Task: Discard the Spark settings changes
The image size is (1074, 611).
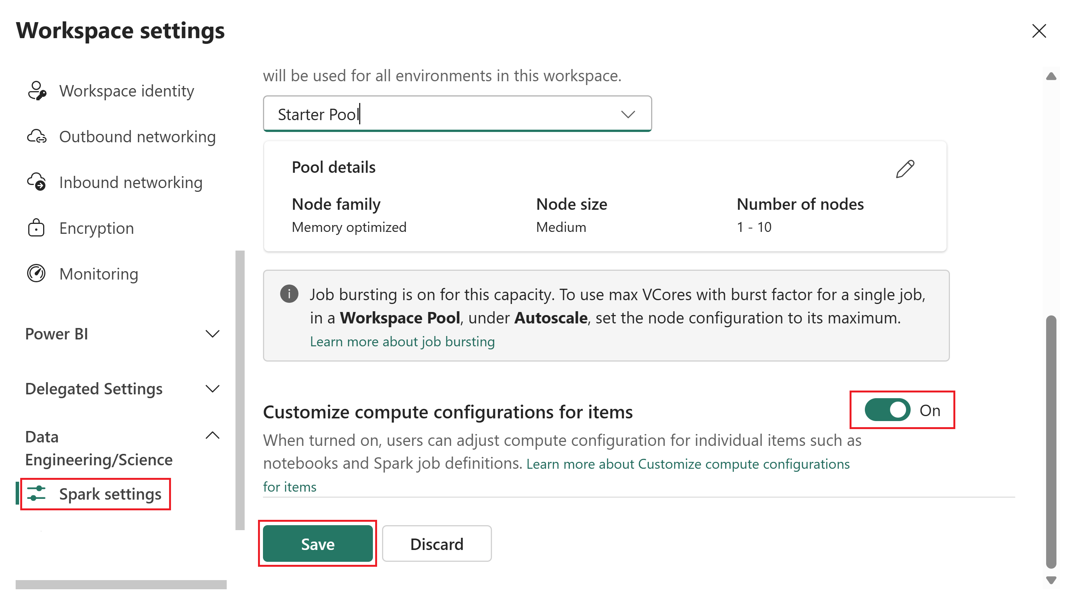Action: 437,544
